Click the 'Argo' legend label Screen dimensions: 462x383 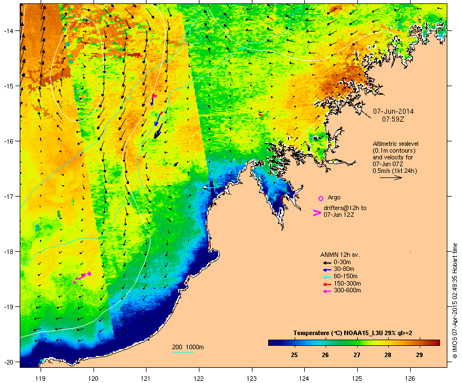(334, 197)
